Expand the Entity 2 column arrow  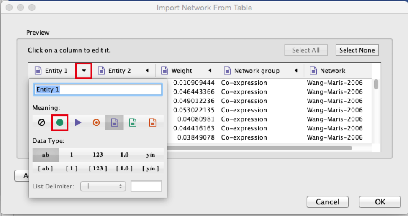tap(147, 71)
